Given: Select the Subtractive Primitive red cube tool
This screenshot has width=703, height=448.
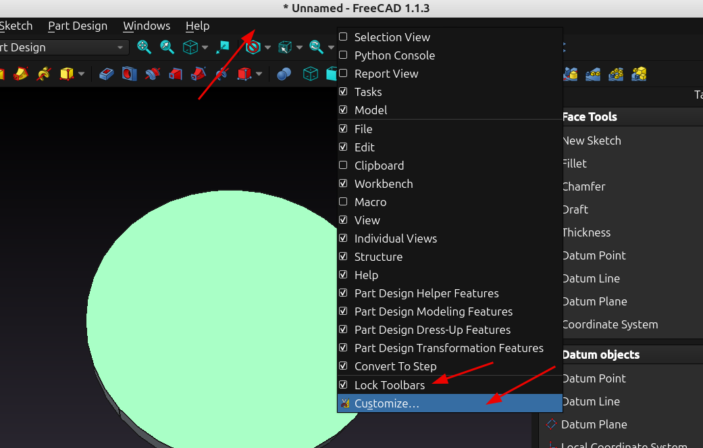Looking at the screenshot, I should (244, 74).
